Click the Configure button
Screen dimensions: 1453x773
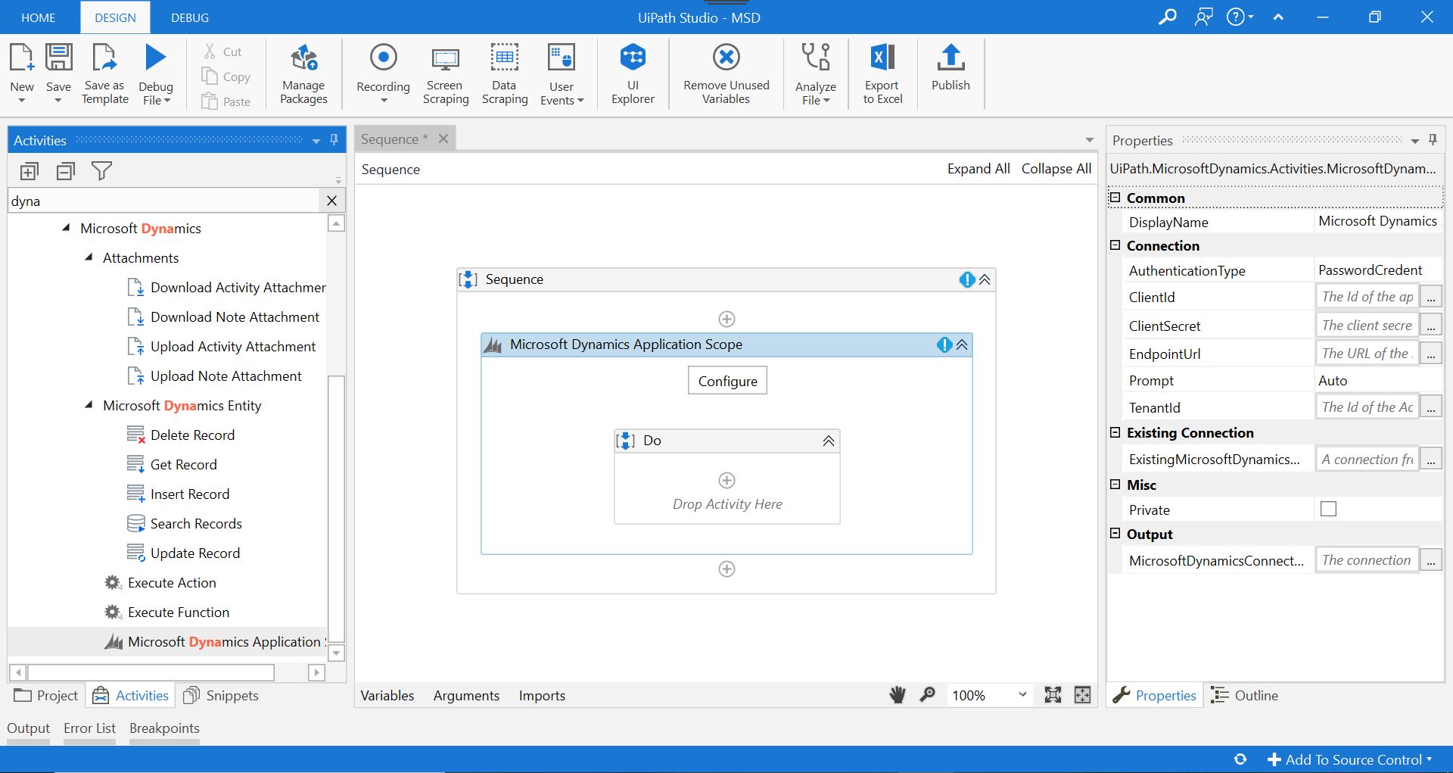coord(727,381)
